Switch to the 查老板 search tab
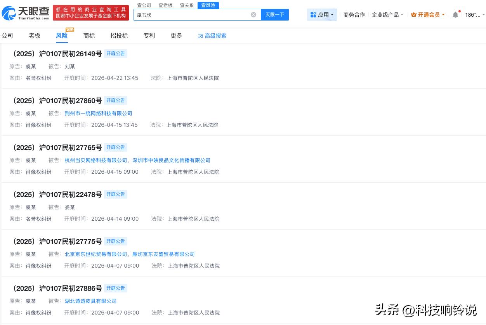The height and width of the screenshot is (325, 486). pyautogui.click(x=165, y=5)
